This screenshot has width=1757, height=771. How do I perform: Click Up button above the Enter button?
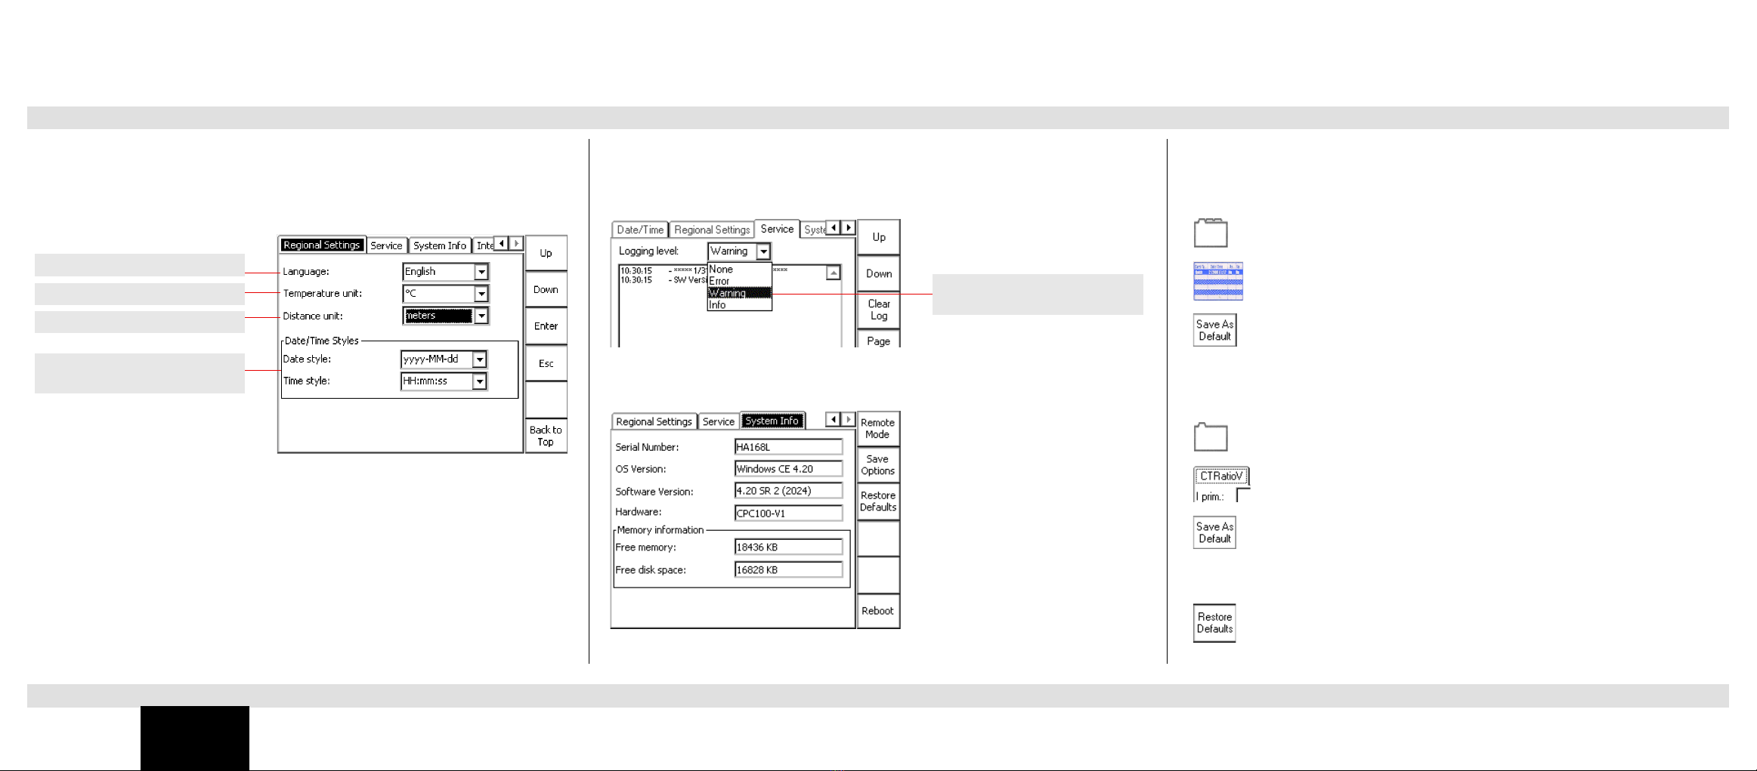[x=546, y=254]
